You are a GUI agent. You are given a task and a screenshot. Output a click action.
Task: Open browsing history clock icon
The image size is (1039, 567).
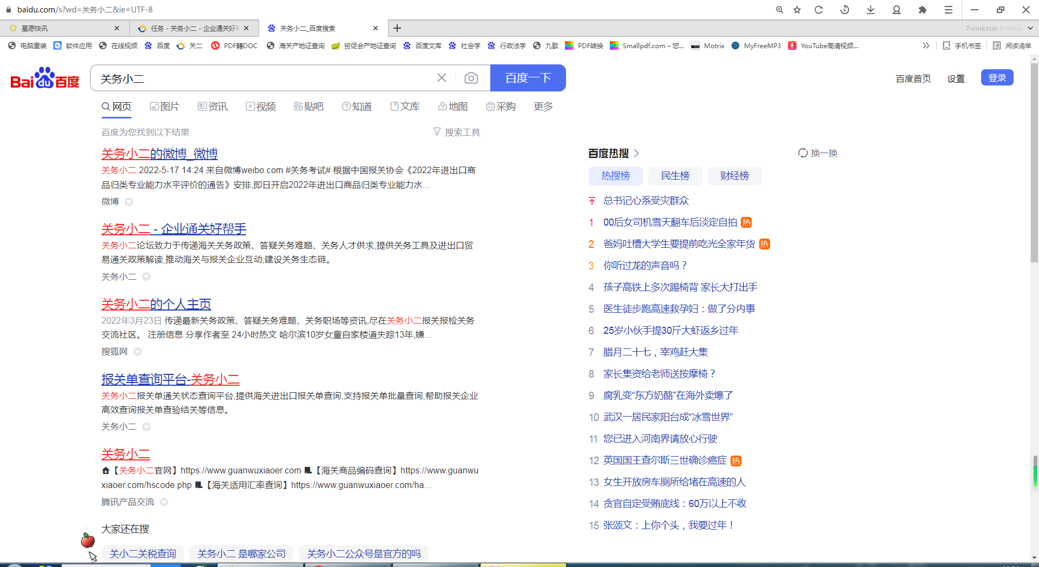click(x=845, y=10)
